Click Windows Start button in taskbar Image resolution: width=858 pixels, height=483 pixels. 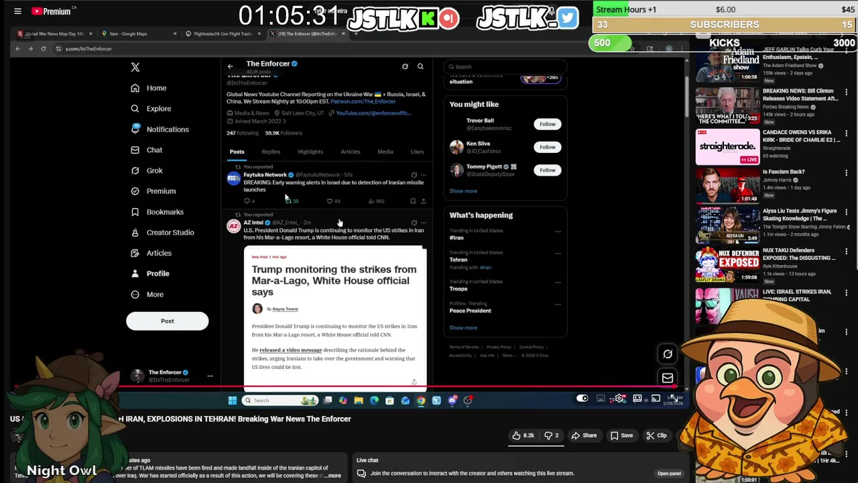[x=233, y=400]
